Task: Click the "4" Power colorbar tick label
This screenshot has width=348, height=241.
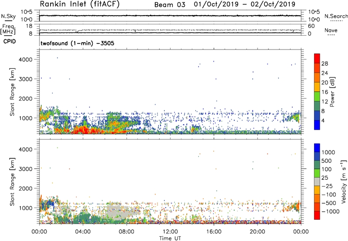Action: (323, 121)
